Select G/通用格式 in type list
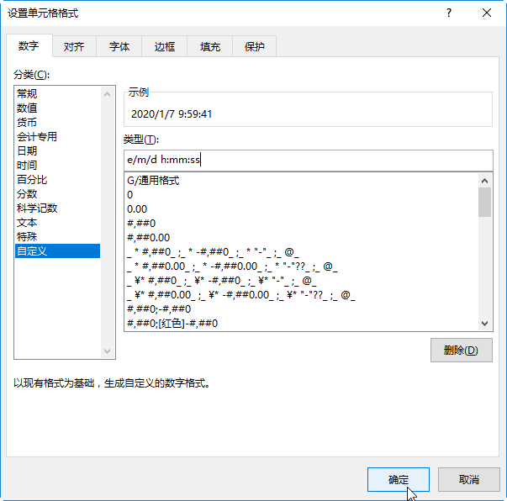Screen dimensions: 507x501 tap(301, 181)
